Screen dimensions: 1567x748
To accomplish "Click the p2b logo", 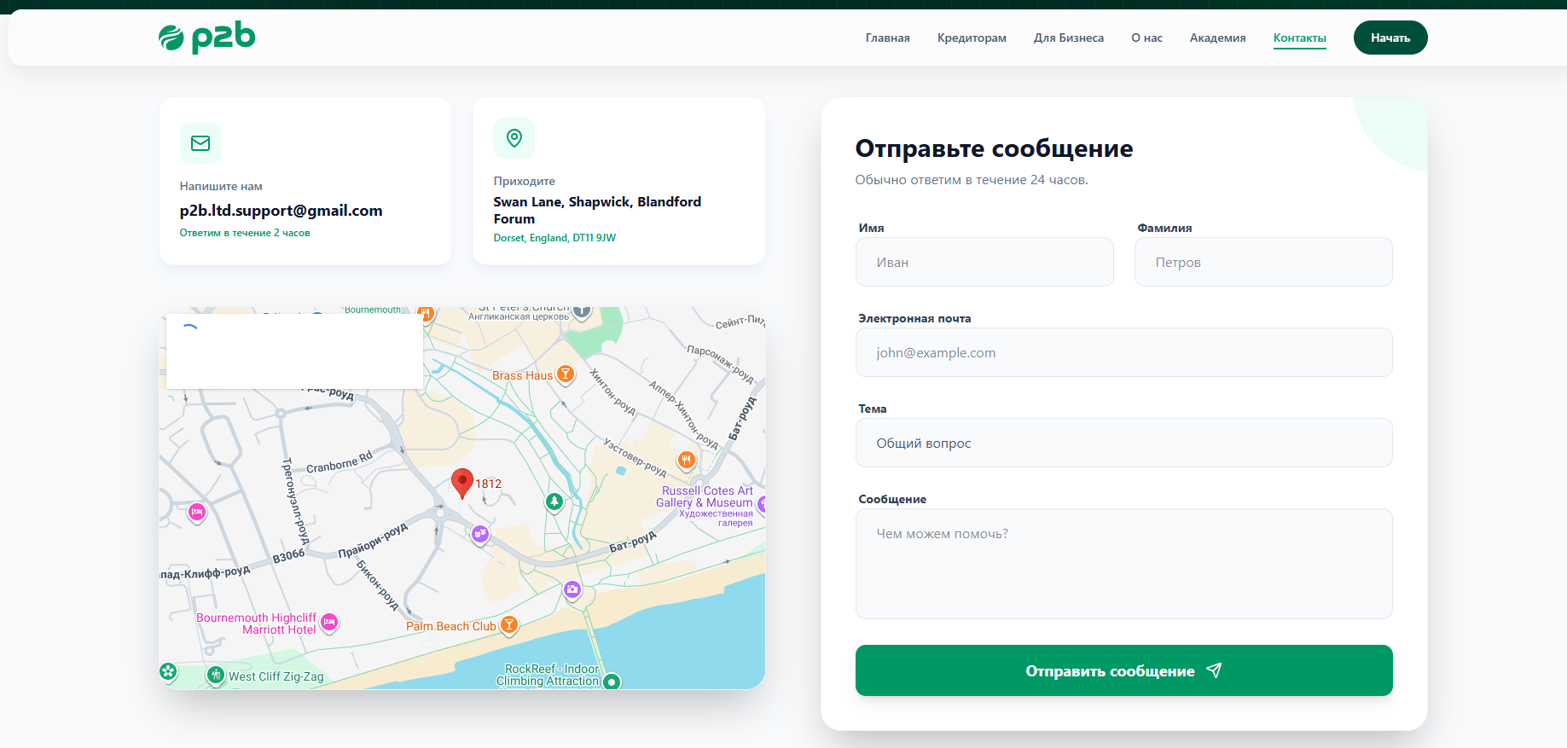I will coord(207,37).
